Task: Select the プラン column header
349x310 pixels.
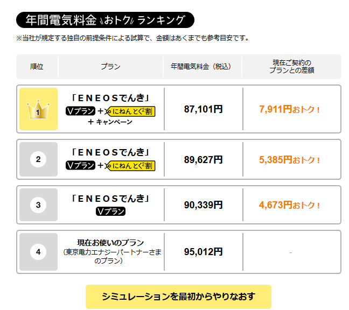Action: pos(110,67)
